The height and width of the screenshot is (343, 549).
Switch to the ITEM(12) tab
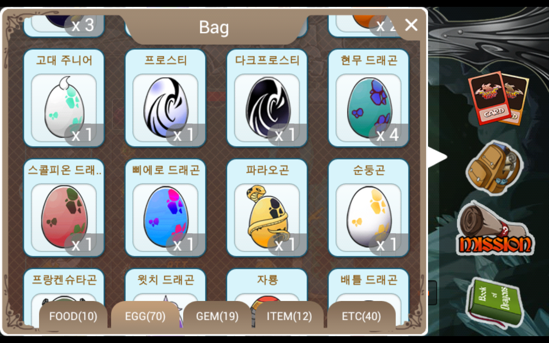289,316
